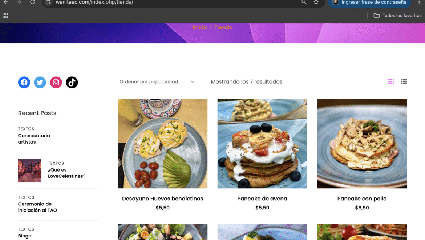Expand the Ordenar por popularidad dropdown
The height and width of the screenshot is (240, 425).
[x=157, y=81]
